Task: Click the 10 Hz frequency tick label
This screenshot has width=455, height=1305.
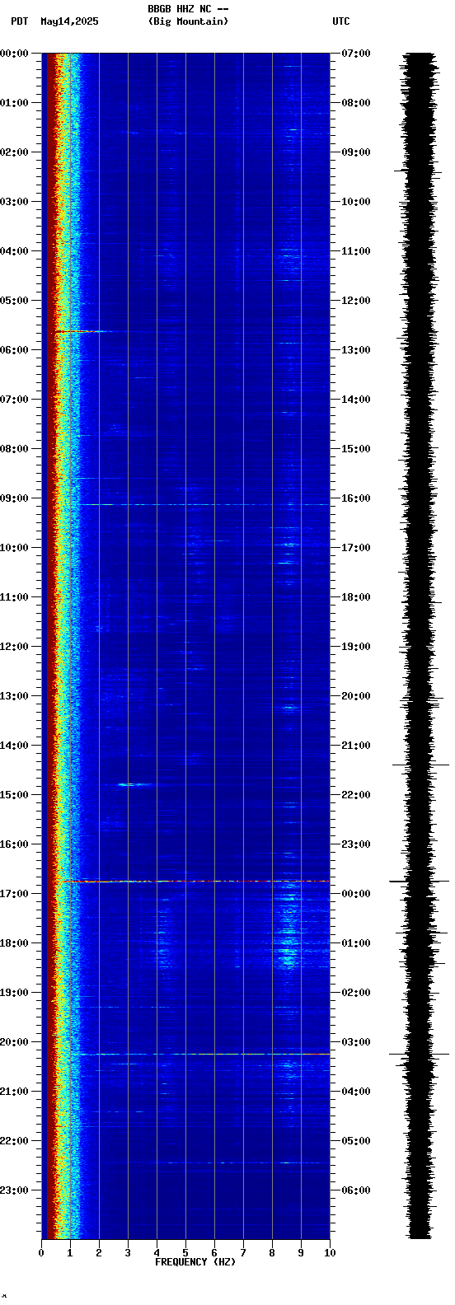Action: [x=330, y=1253]
